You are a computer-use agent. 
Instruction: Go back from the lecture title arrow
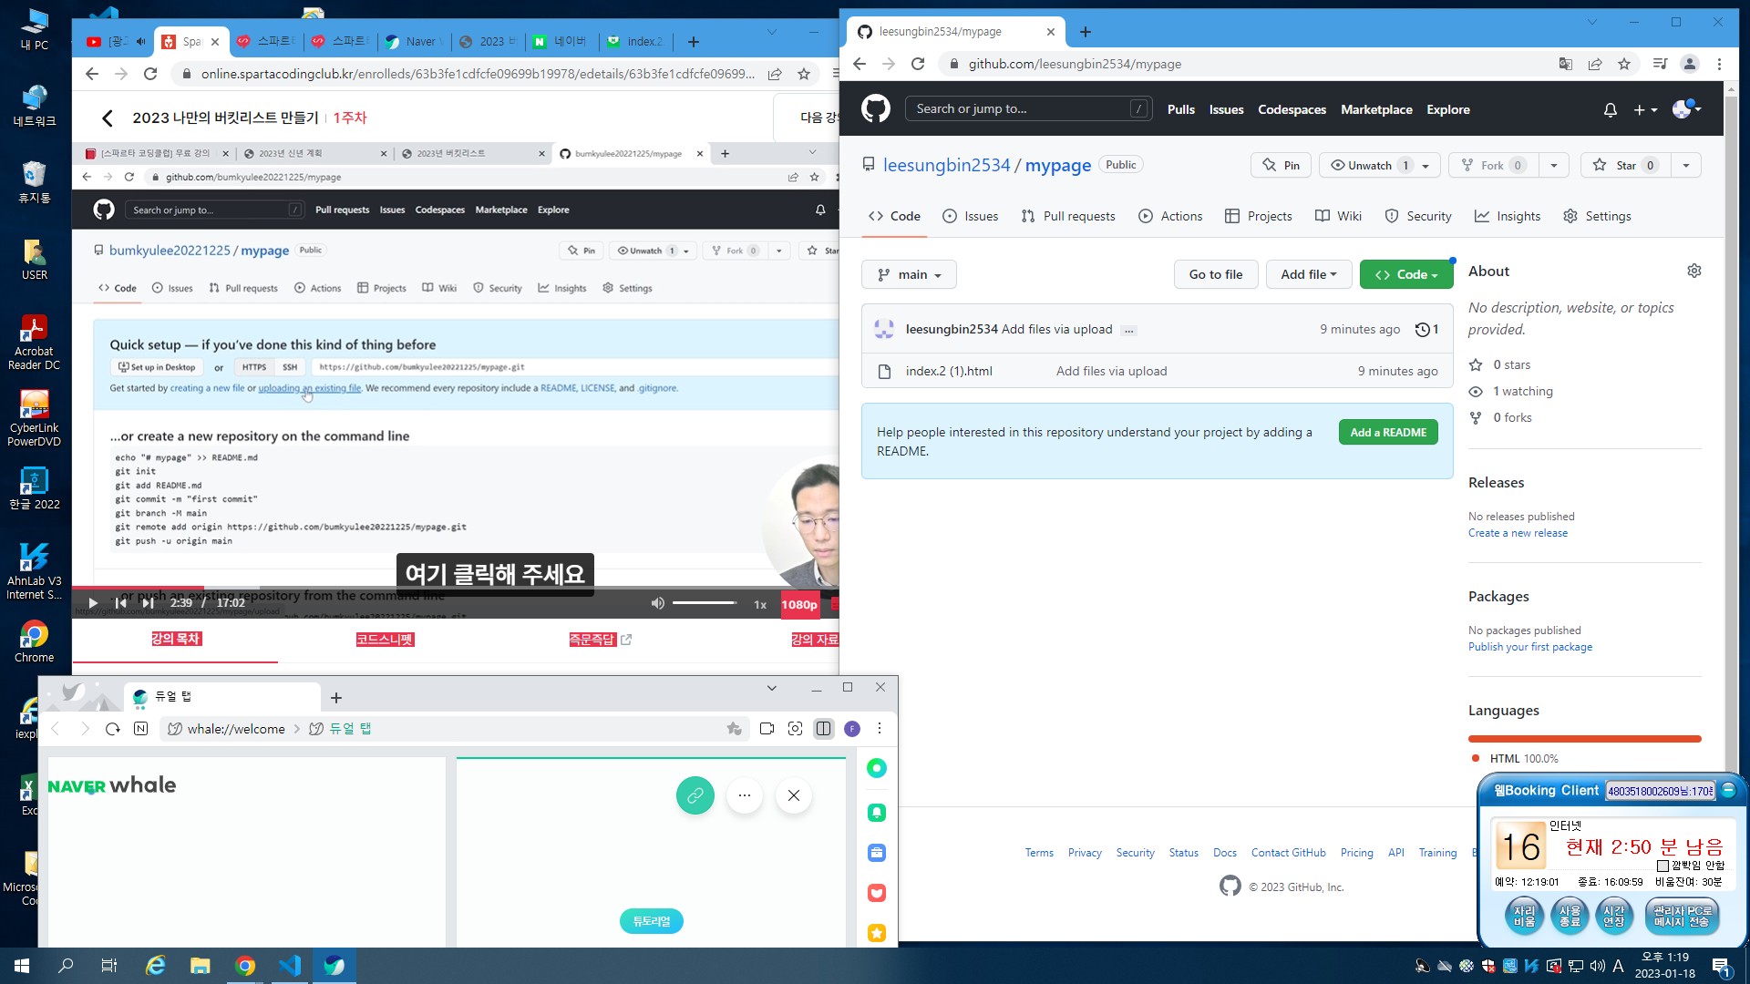(108, 118)
